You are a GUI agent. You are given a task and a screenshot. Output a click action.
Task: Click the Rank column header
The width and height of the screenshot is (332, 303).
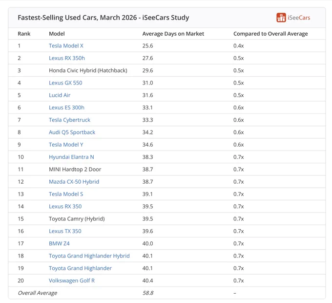tap(24, 34)
